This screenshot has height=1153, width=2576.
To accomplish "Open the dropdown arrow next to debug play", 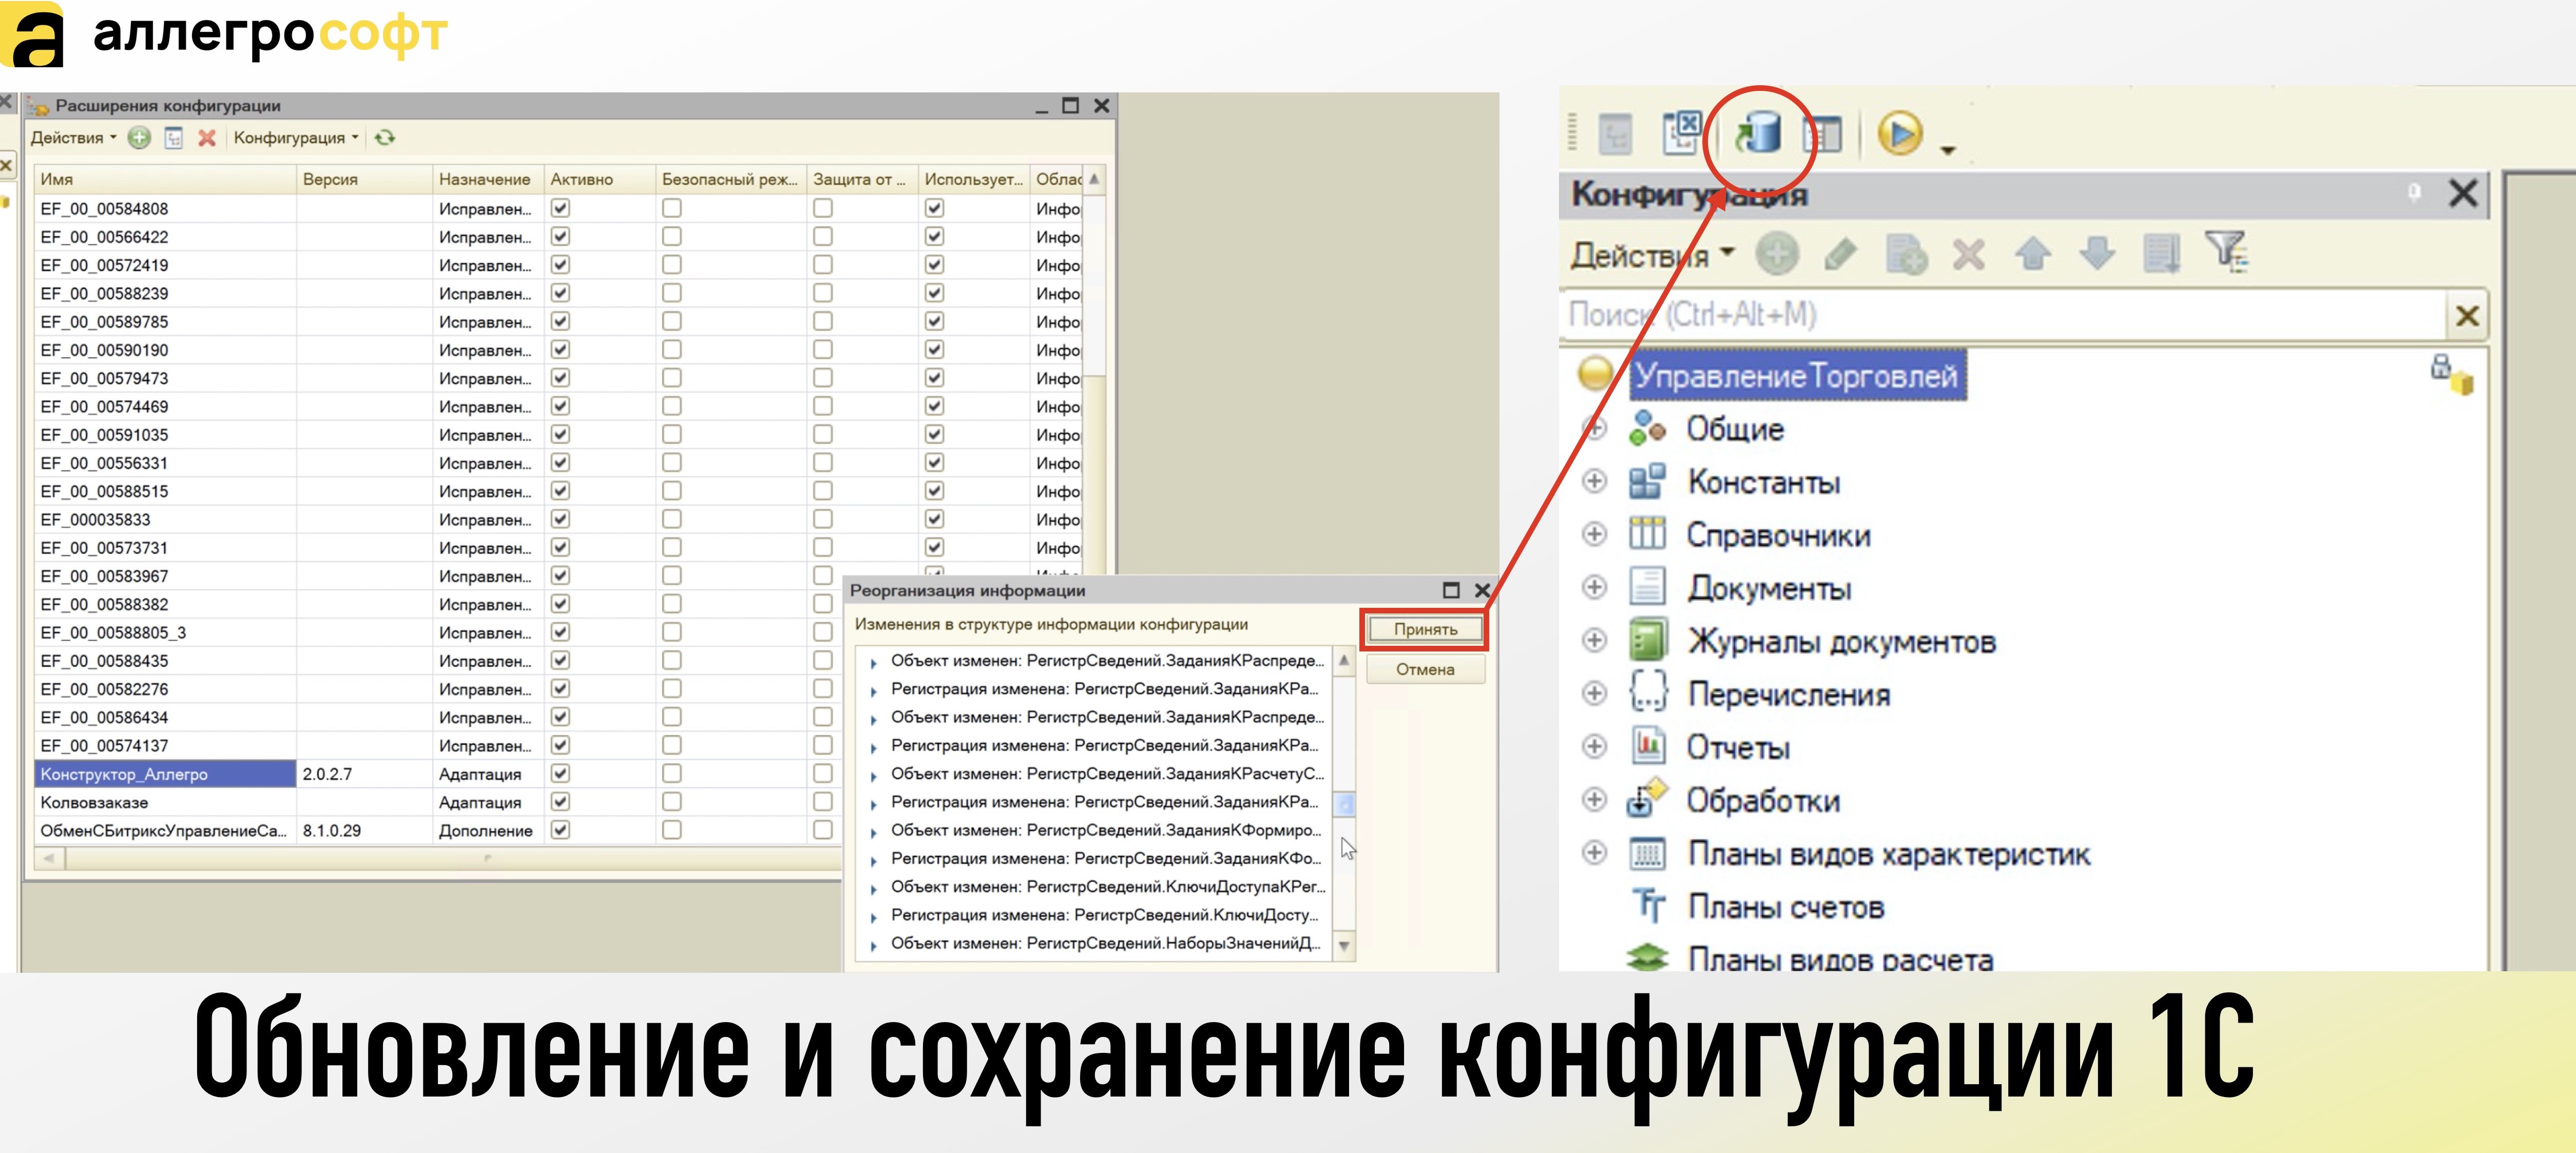I will 1947,151.
